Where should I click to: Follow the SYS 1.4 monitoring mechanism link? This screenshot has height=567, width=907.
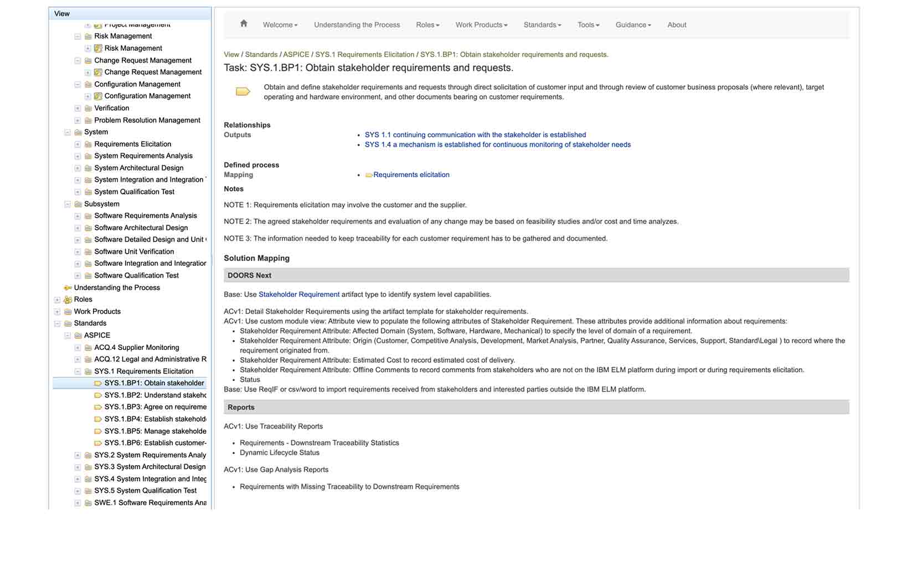pyautogui.click(x=497, y=145)
